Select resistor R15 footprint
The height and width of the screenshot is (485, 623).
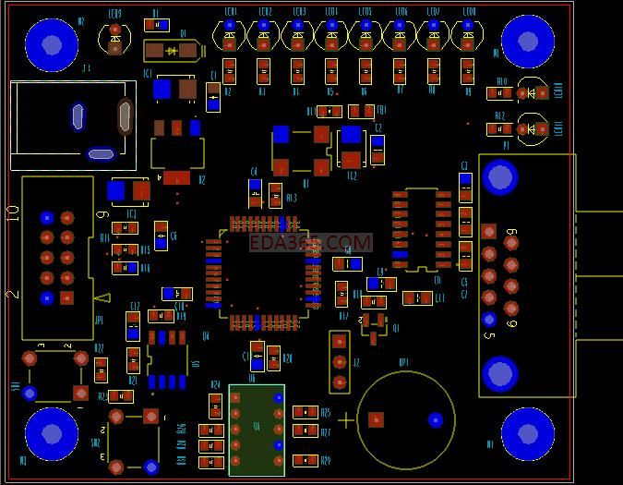click(126, 249)
